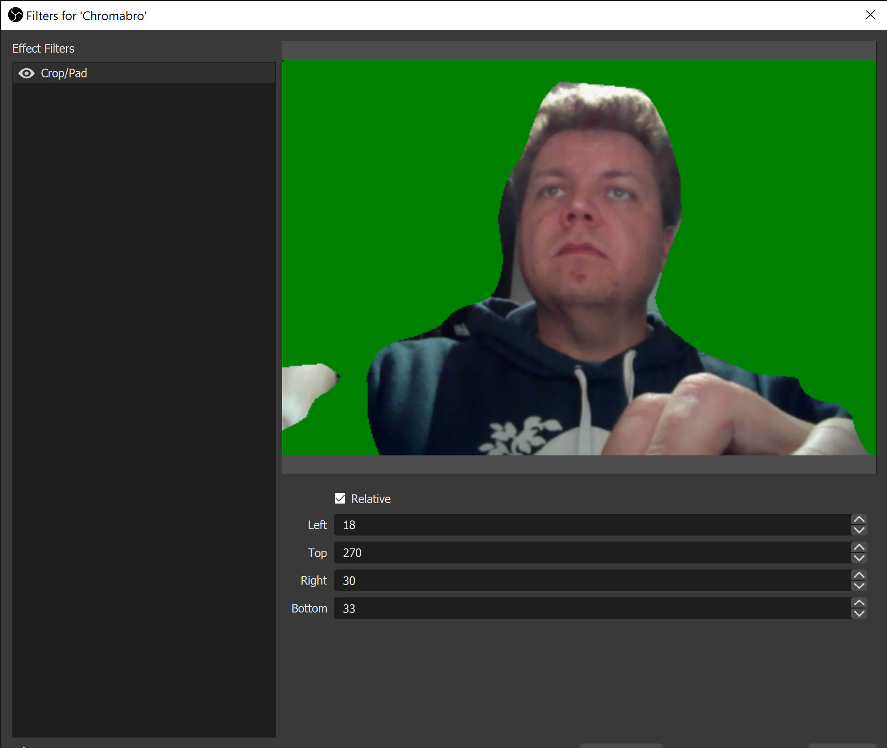Click the green screen webcam preview
The height and width of the screenshot is (748, 887).
[579, 257]
